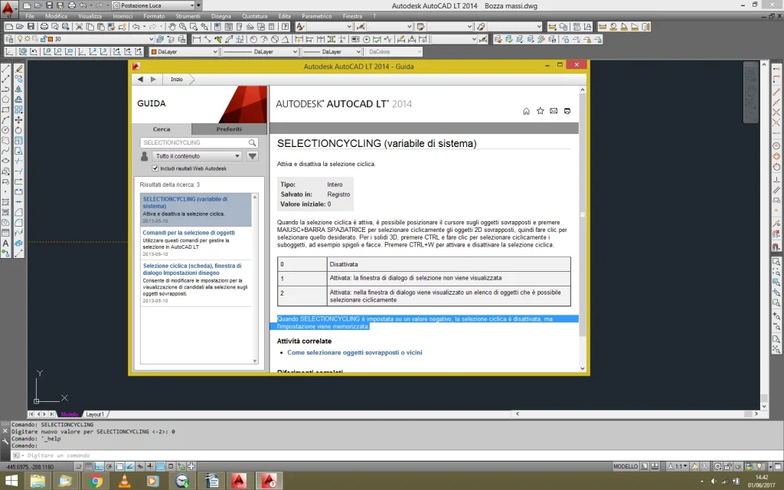
Task: Open Text Style icon in Styles toolbar
Action: (300, 27)
